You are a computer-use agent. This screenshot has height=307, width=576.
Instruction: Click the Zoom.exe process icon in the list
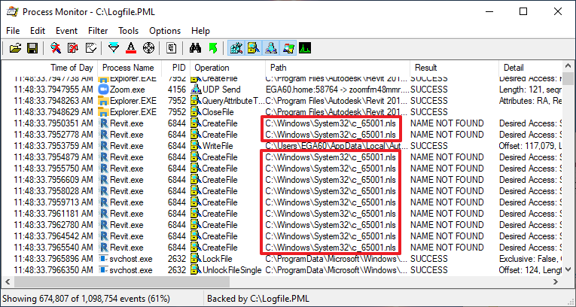104,90
